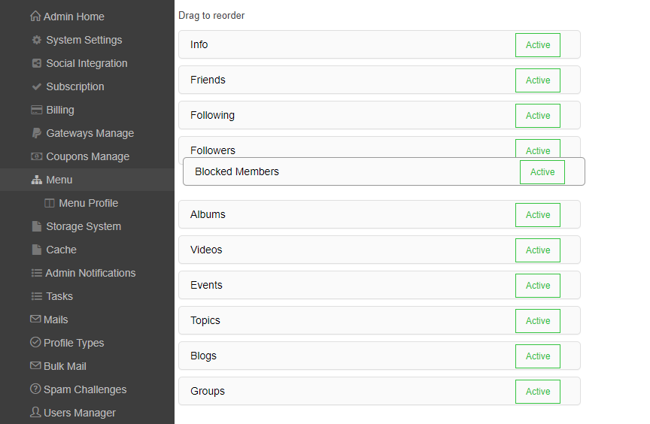The image size is (650, 424).
Task: Click the Admin Home house icon
Action: point(35,16)
